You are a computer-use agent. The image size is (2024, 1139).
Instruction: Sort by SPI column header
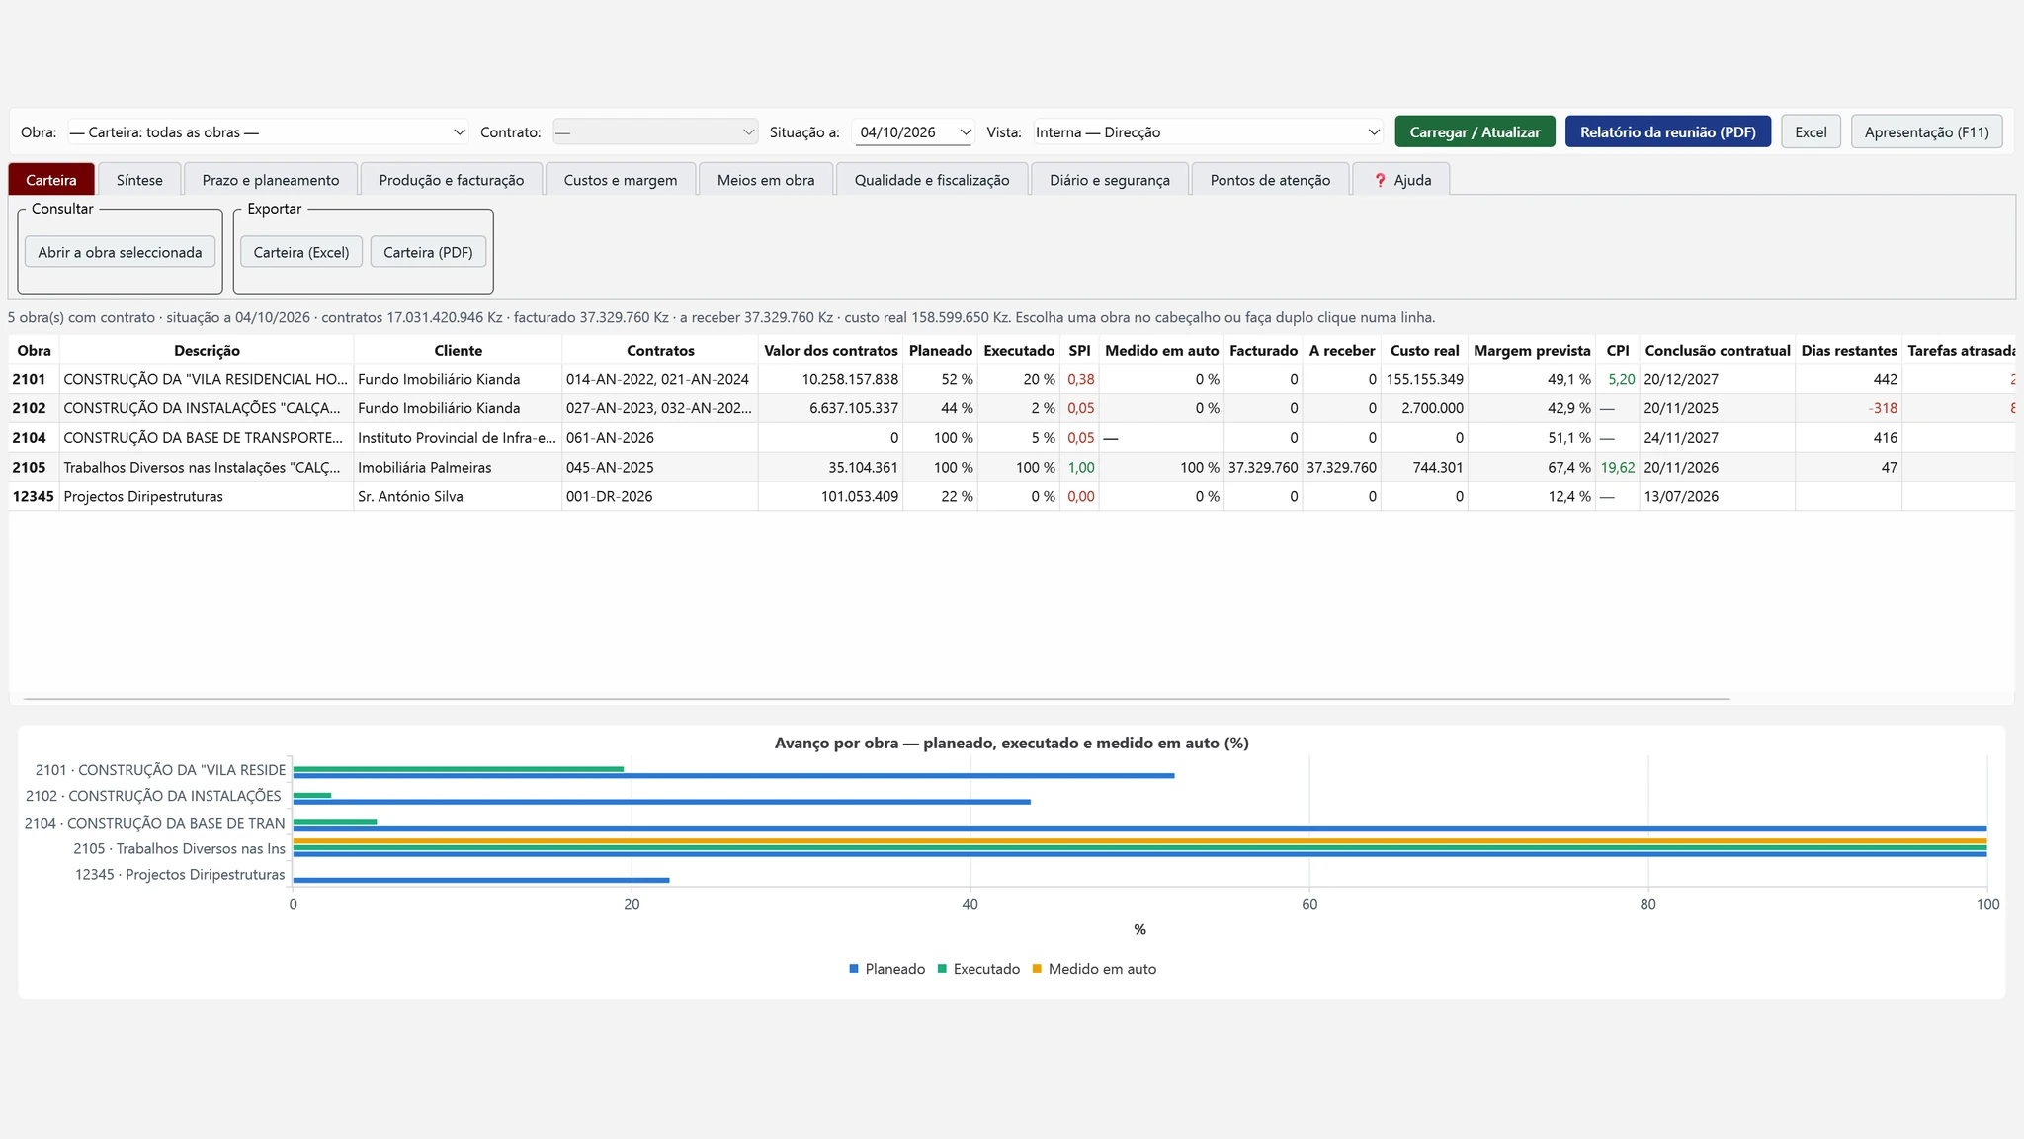(x=1079, y=350)
